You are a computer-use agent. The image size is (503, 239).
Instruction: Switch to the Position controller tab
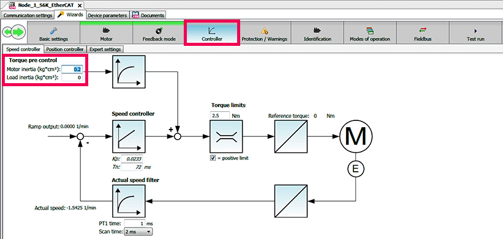click(65, 50)
